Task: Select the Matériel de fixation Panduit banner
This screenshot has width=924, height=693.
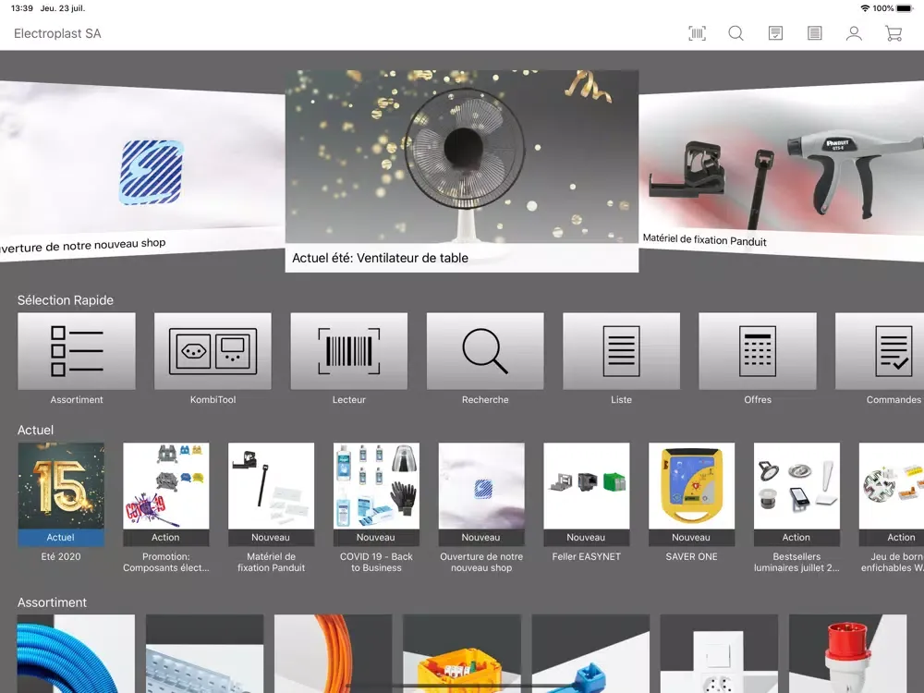Action: [782, 171]
